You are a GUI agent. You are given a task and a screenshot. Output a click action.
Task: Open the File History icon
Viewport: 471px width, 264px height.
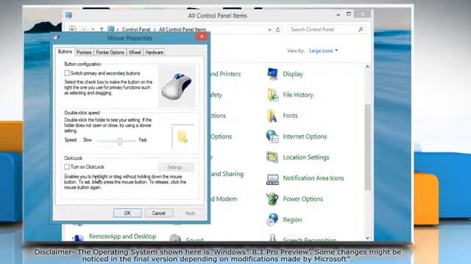(x=272, y=95)
